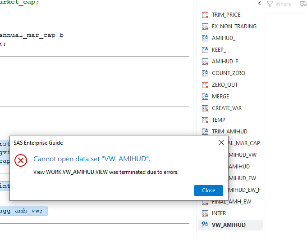
Task: Click the column options icon beside Where
Action: point(303,4)
